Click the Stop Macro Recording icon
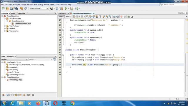 [125, 16]
